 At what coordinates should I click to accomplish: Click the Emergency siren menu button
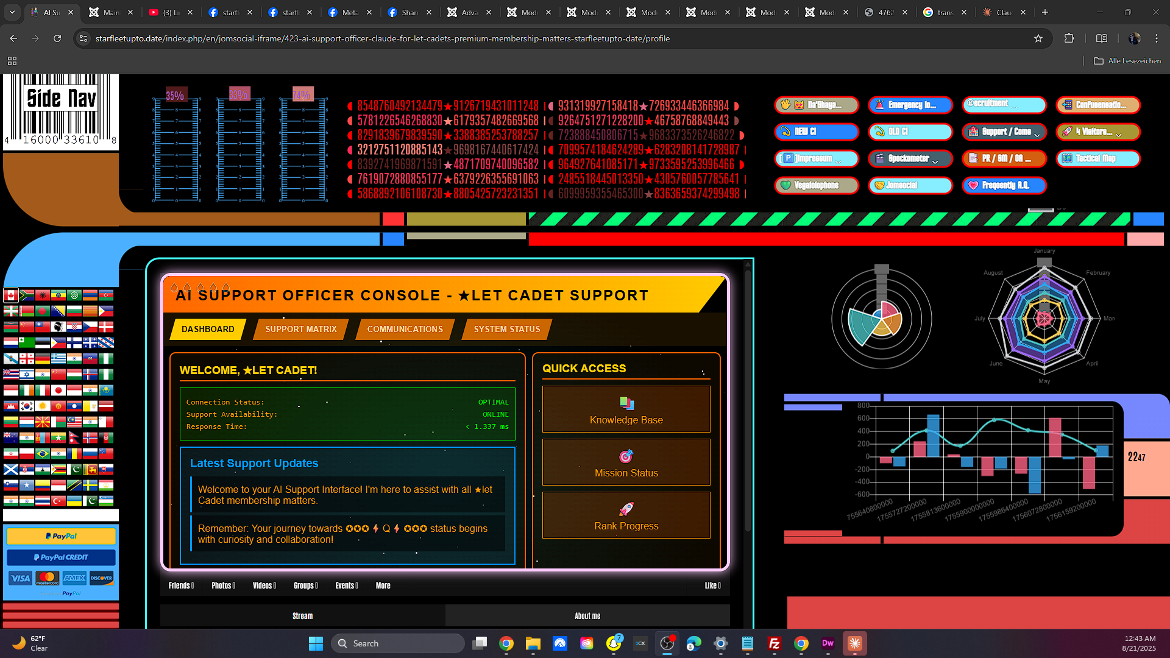coord(910,105)
